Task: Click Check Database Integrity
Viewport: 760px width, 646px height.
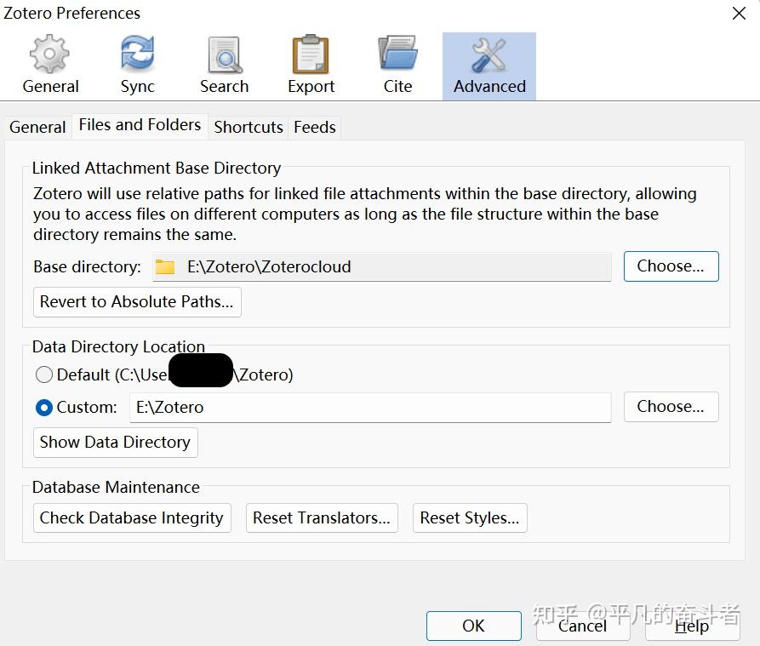Action: pos(131,517)
